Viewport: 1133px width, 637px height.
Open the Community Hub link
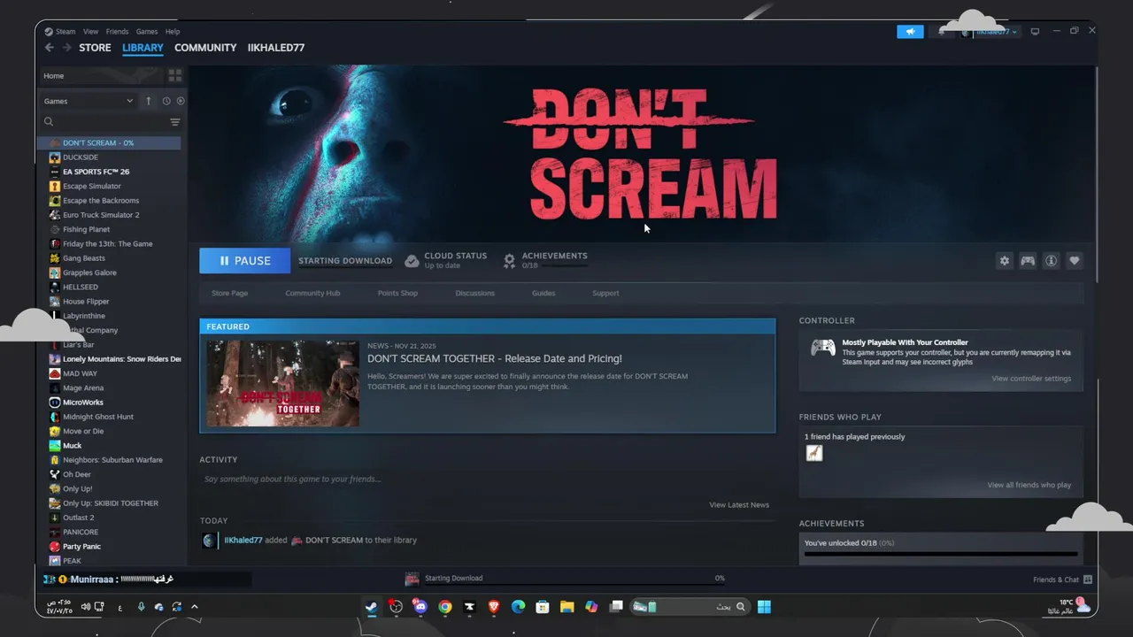coord(312,293)
